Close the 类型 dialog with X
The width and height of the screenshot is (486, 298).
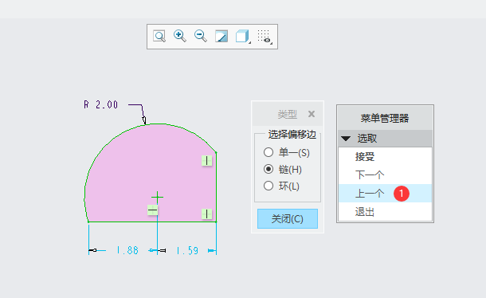(x=312, y=114)
